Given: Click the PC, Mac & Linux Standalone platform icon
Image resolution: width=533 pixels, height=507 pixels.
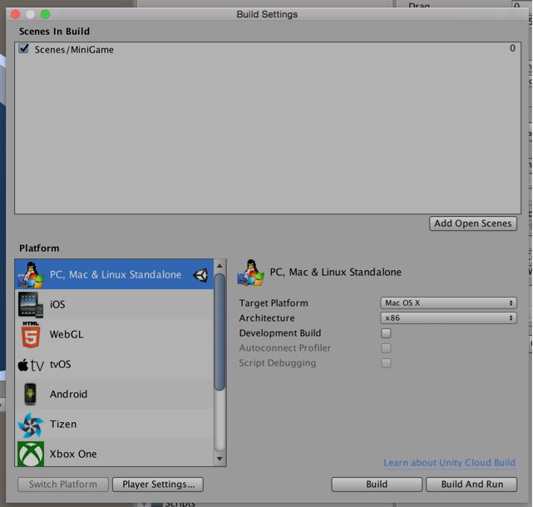Looking at the screenshot, I should click(31, 275).
